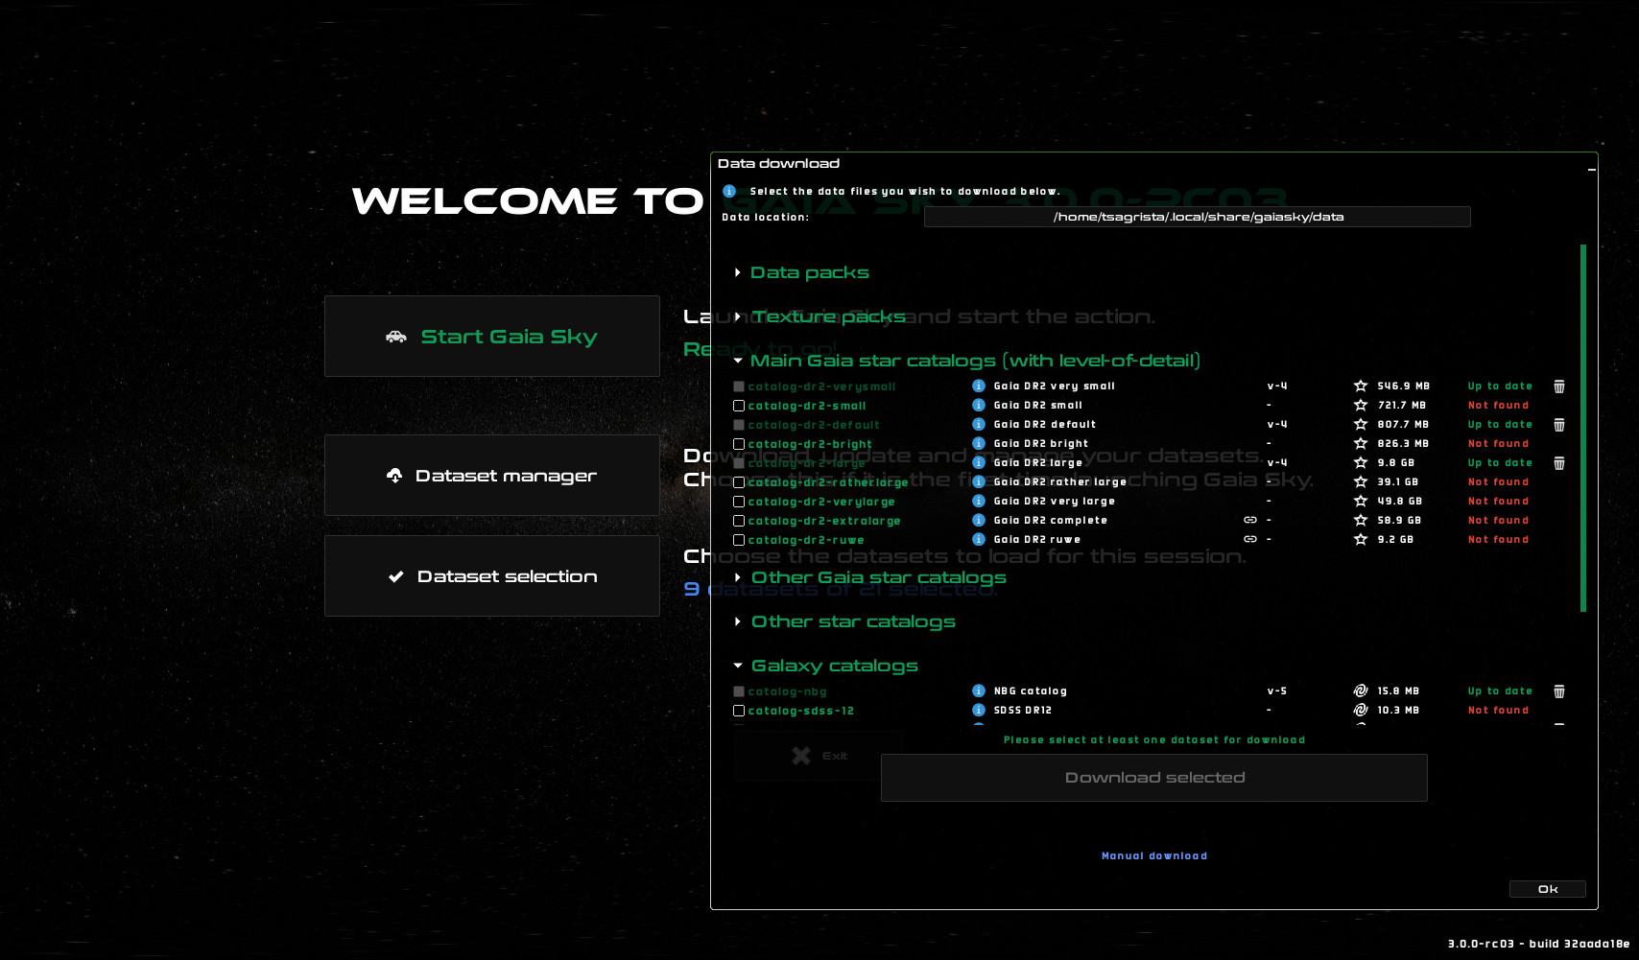Check catalog-sdss-12 checkbox
This screenshot has height=960, width=1639.
point(739,711)
